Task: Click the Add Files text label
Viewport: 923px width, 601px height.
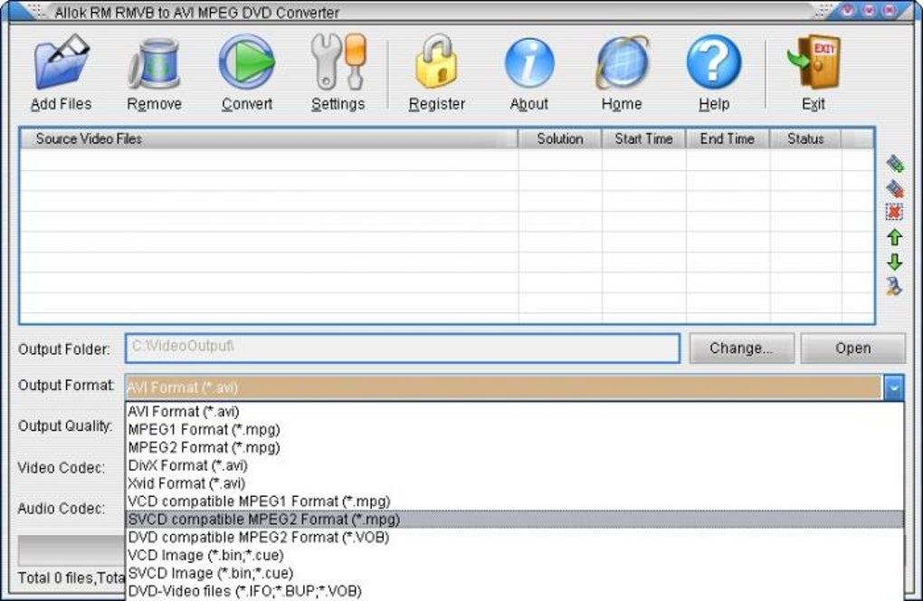Action: pyautogui.click(x=62, y=104)
